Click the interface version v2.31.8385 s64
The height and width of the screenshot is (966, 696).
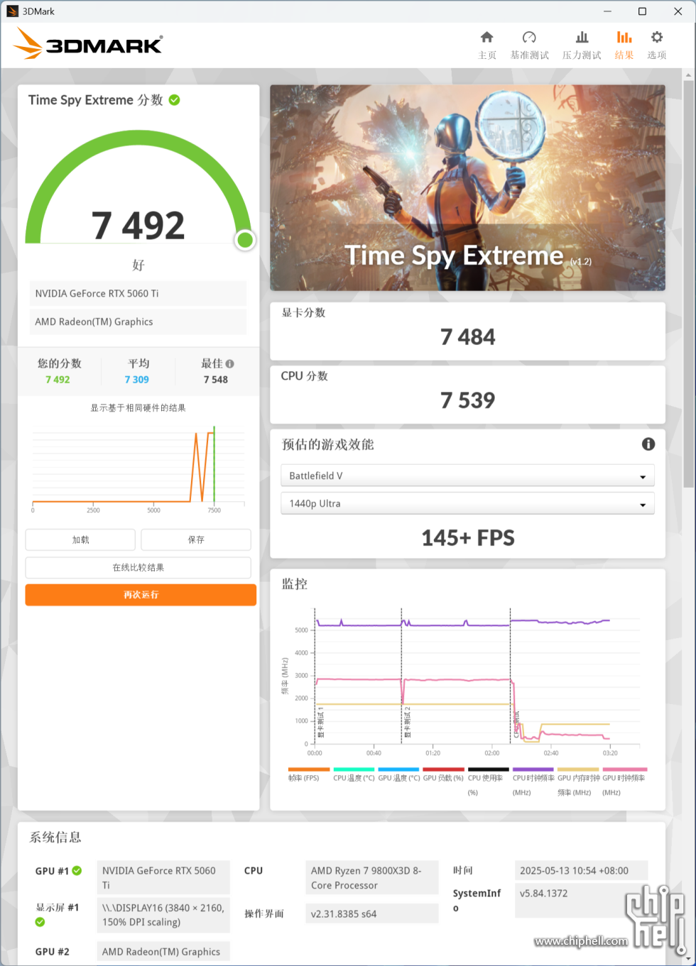(372, 914)
